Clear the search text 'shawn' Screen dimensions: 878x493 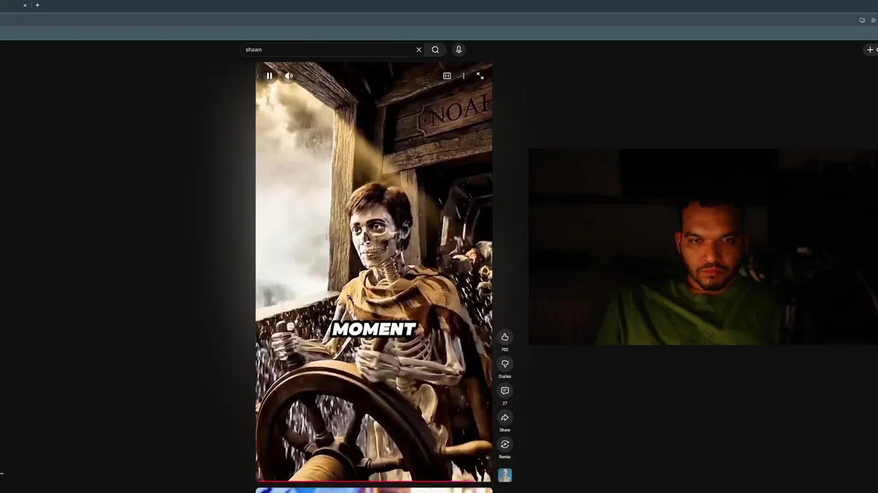click(x=418, y=49)
